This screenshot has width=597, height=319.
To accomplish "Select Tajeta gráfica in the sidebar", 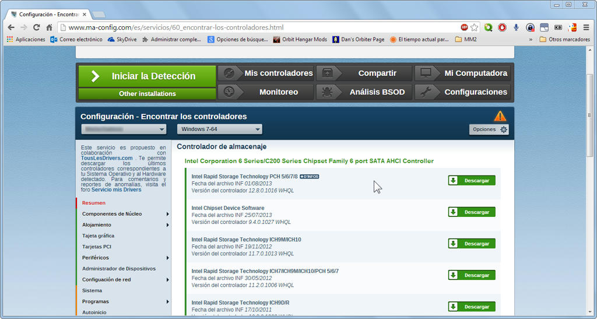I will tap(98, 236).
